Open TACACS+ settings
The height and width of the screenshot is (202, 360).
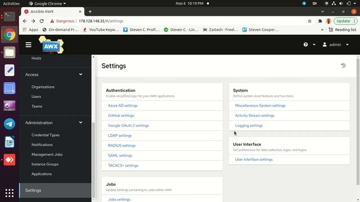(123, 166)
